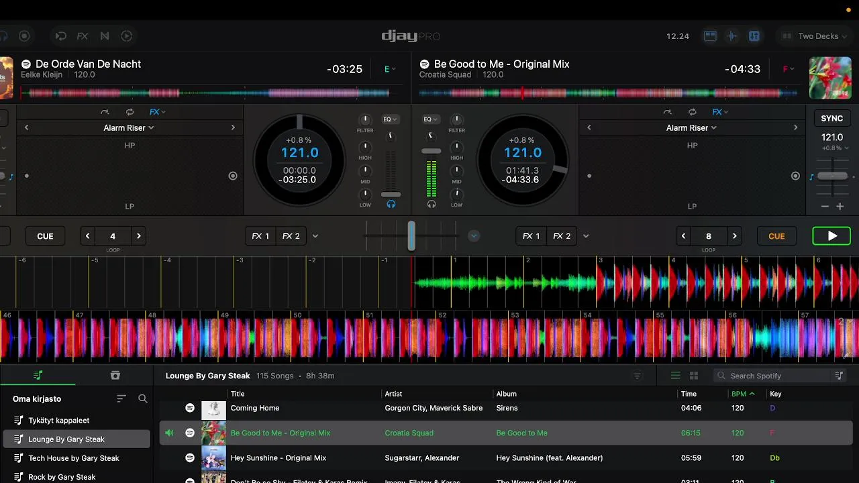
Task: Select next effect on right deck FX
Action: click(795, 127)
